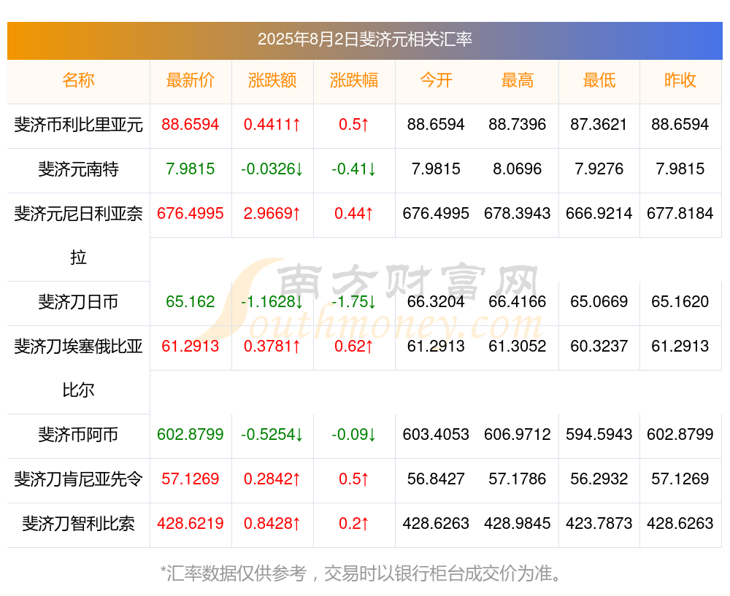The height and width of the screenshot is (596, 730).
Task: Select the row name 斐济元南特
Action: pyautogui.click(x=78, y=169)
